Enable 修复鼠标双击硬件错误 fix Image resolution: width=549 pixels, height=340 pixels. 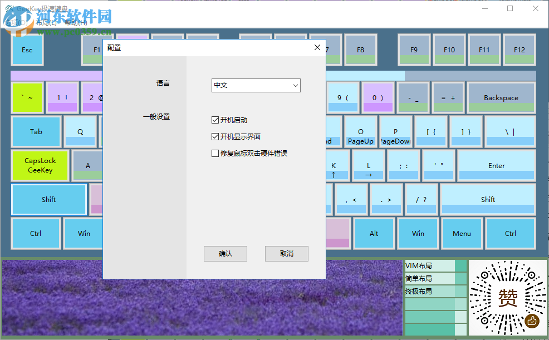click(x=215, y=153)
